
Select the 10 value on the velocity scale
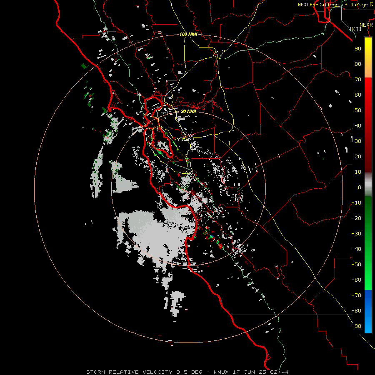(358, 172)
